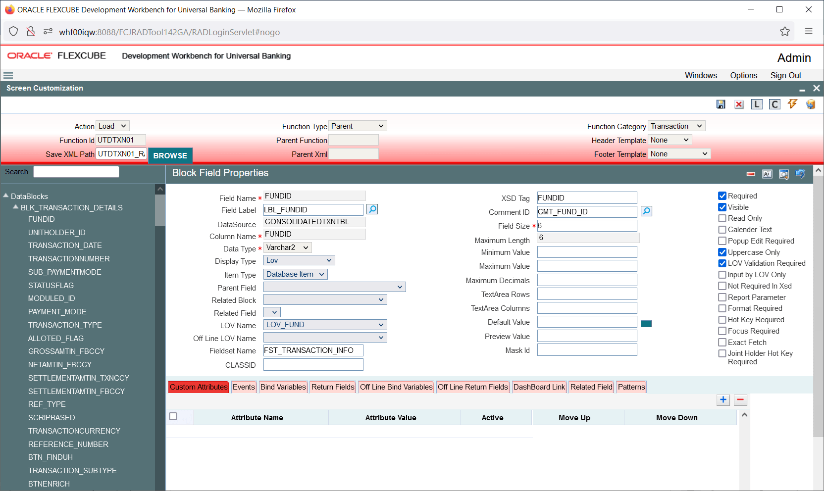Click the Firefox logo in the title bar
The width and height of the screenshot is (824, 491).
coord(9,9)
